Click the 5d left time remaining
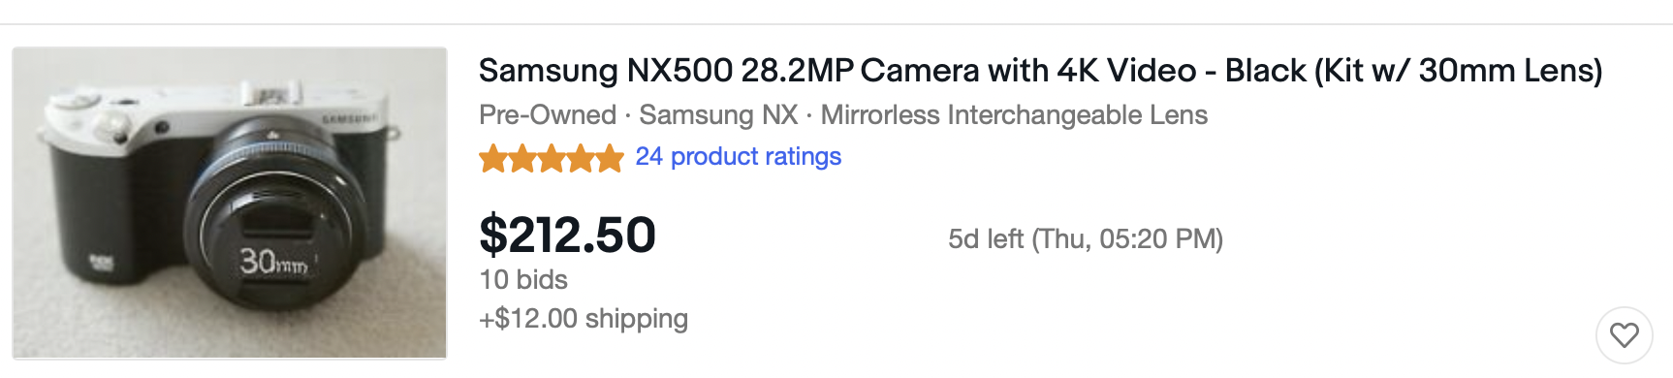This screenshot has height=378, width=1673. click(x=986, y=239)
